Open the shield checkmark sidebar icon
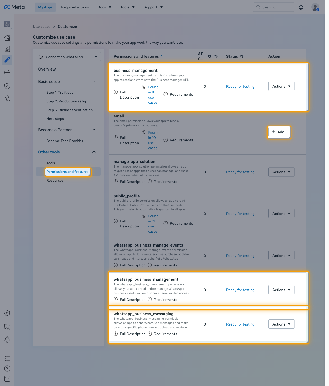Viewport: 329px width, 386px height. (x=7, y=86)
